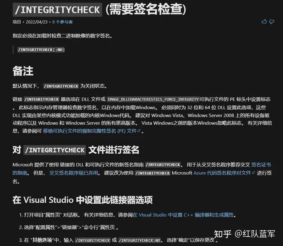
Task: Open 在 Visual Studio 中设置 C++ 编译器和生成属性 link
Action: [x=183, y=215]
